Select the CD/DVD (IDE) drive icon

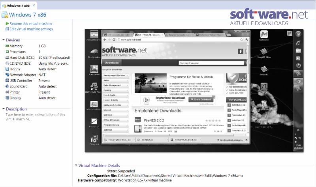coord(7,64)
